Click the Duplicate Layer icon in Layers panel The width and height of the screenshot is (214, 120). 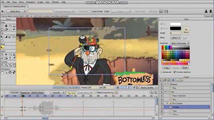(165, 80)
